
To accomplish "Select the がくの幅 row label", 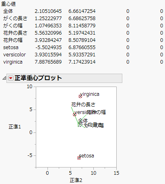I will (x=13, y=26).
